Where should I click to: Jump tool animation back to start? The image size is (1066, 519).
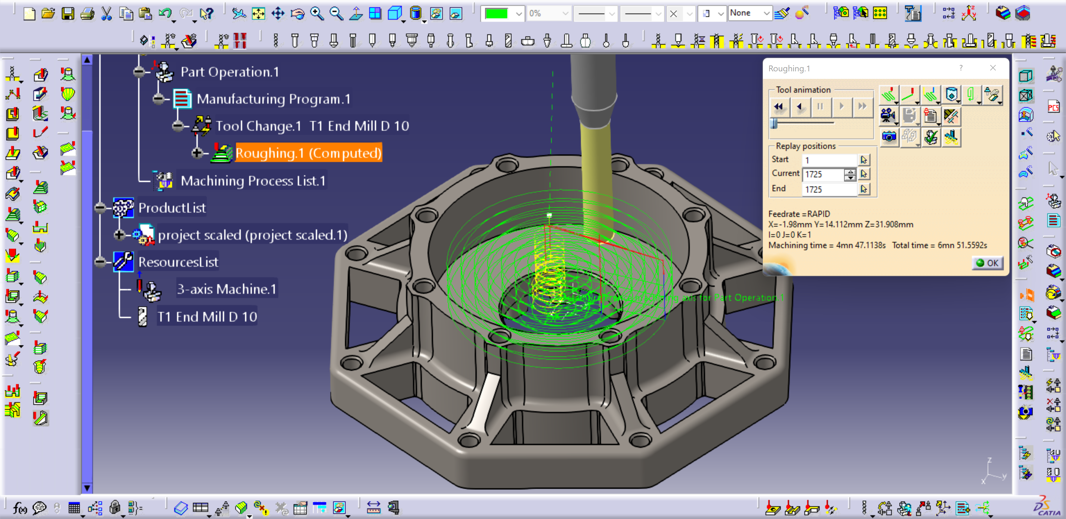pos(779,107)
